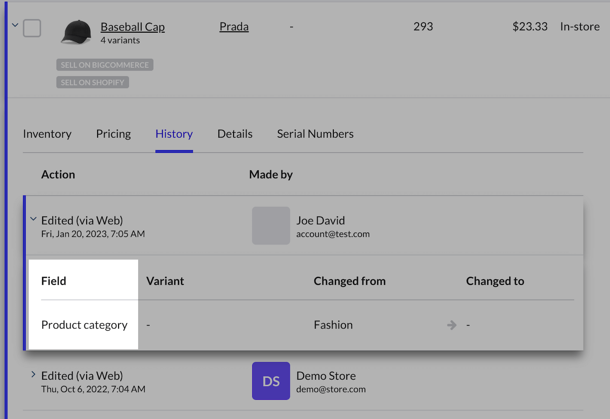Click the account@test.com email text
The image size is (610, 419).
(x=333, y=234)
